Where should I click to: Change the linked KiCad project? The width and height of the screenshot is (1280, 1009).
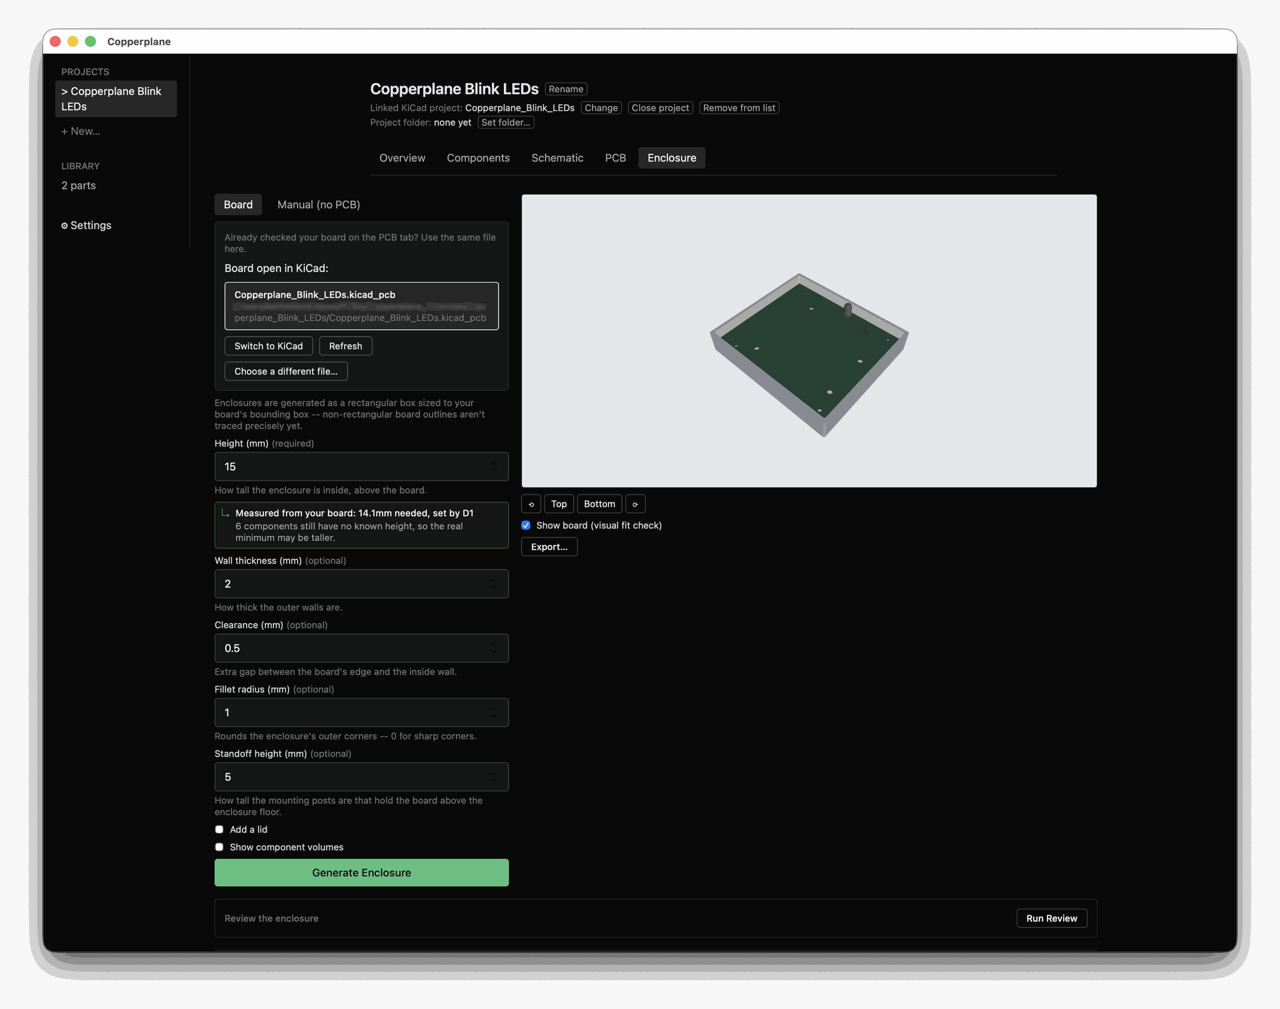click(x=601, y=108)
